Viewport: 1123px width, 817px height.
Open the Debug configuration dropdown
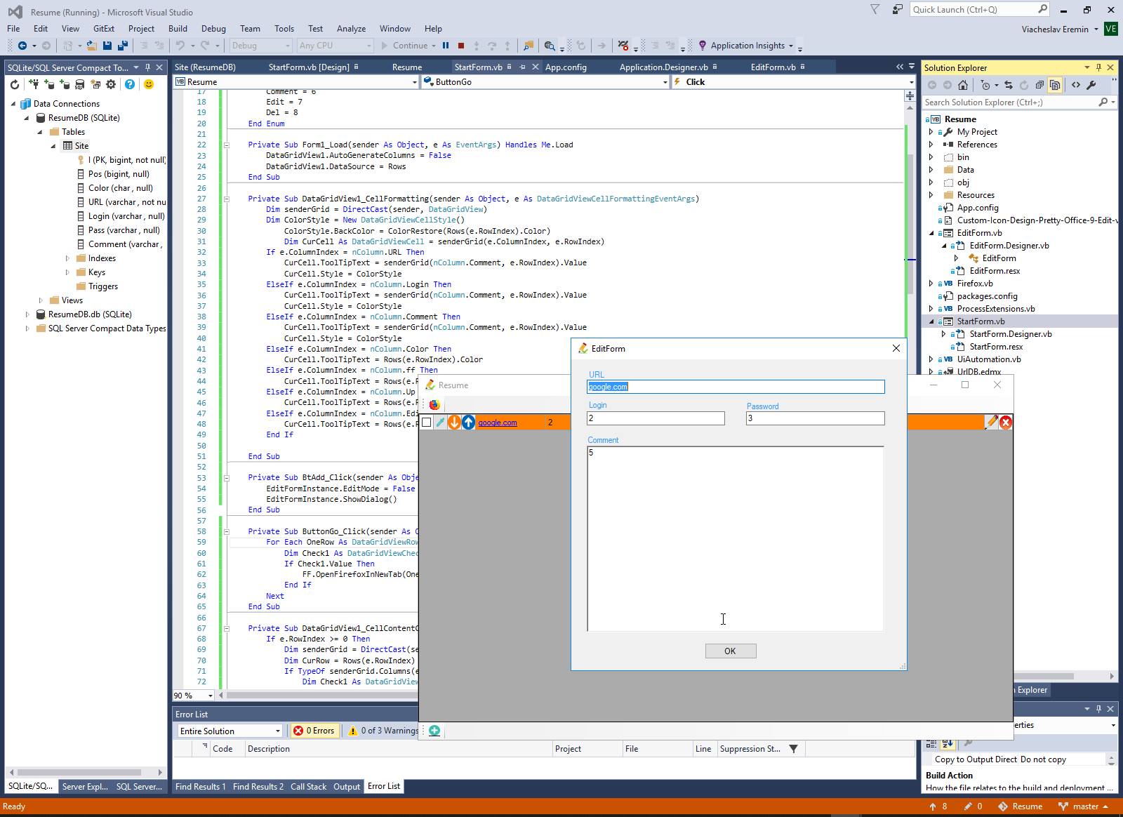tap(260, 46)
